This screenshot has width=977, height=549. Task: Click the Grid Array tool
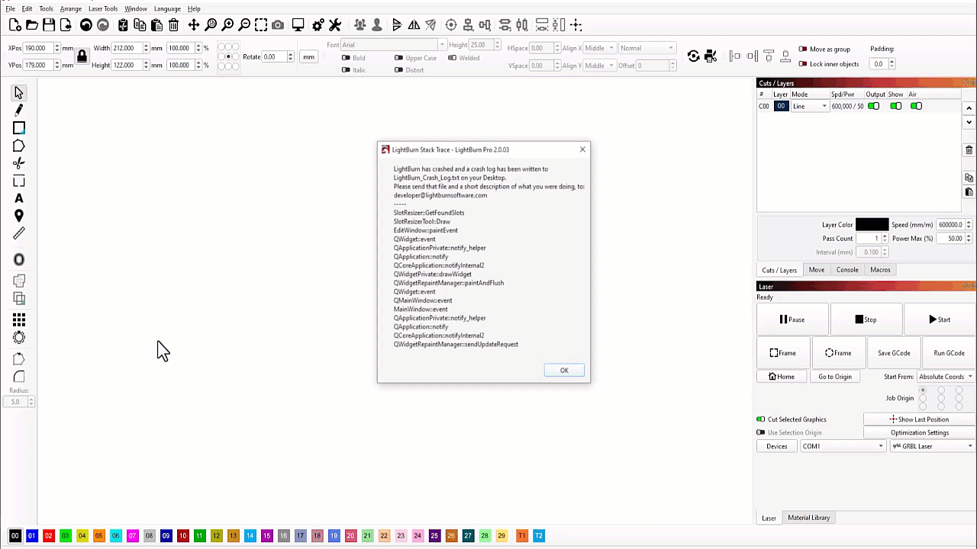[19, 320]
